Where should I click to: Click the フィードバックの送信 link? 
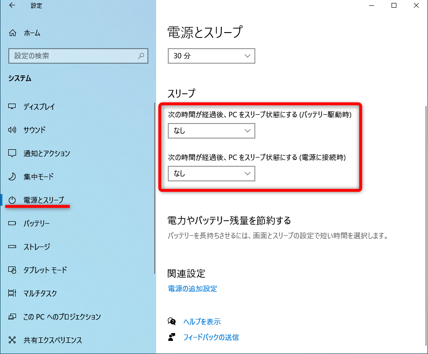tap(211, 337)
